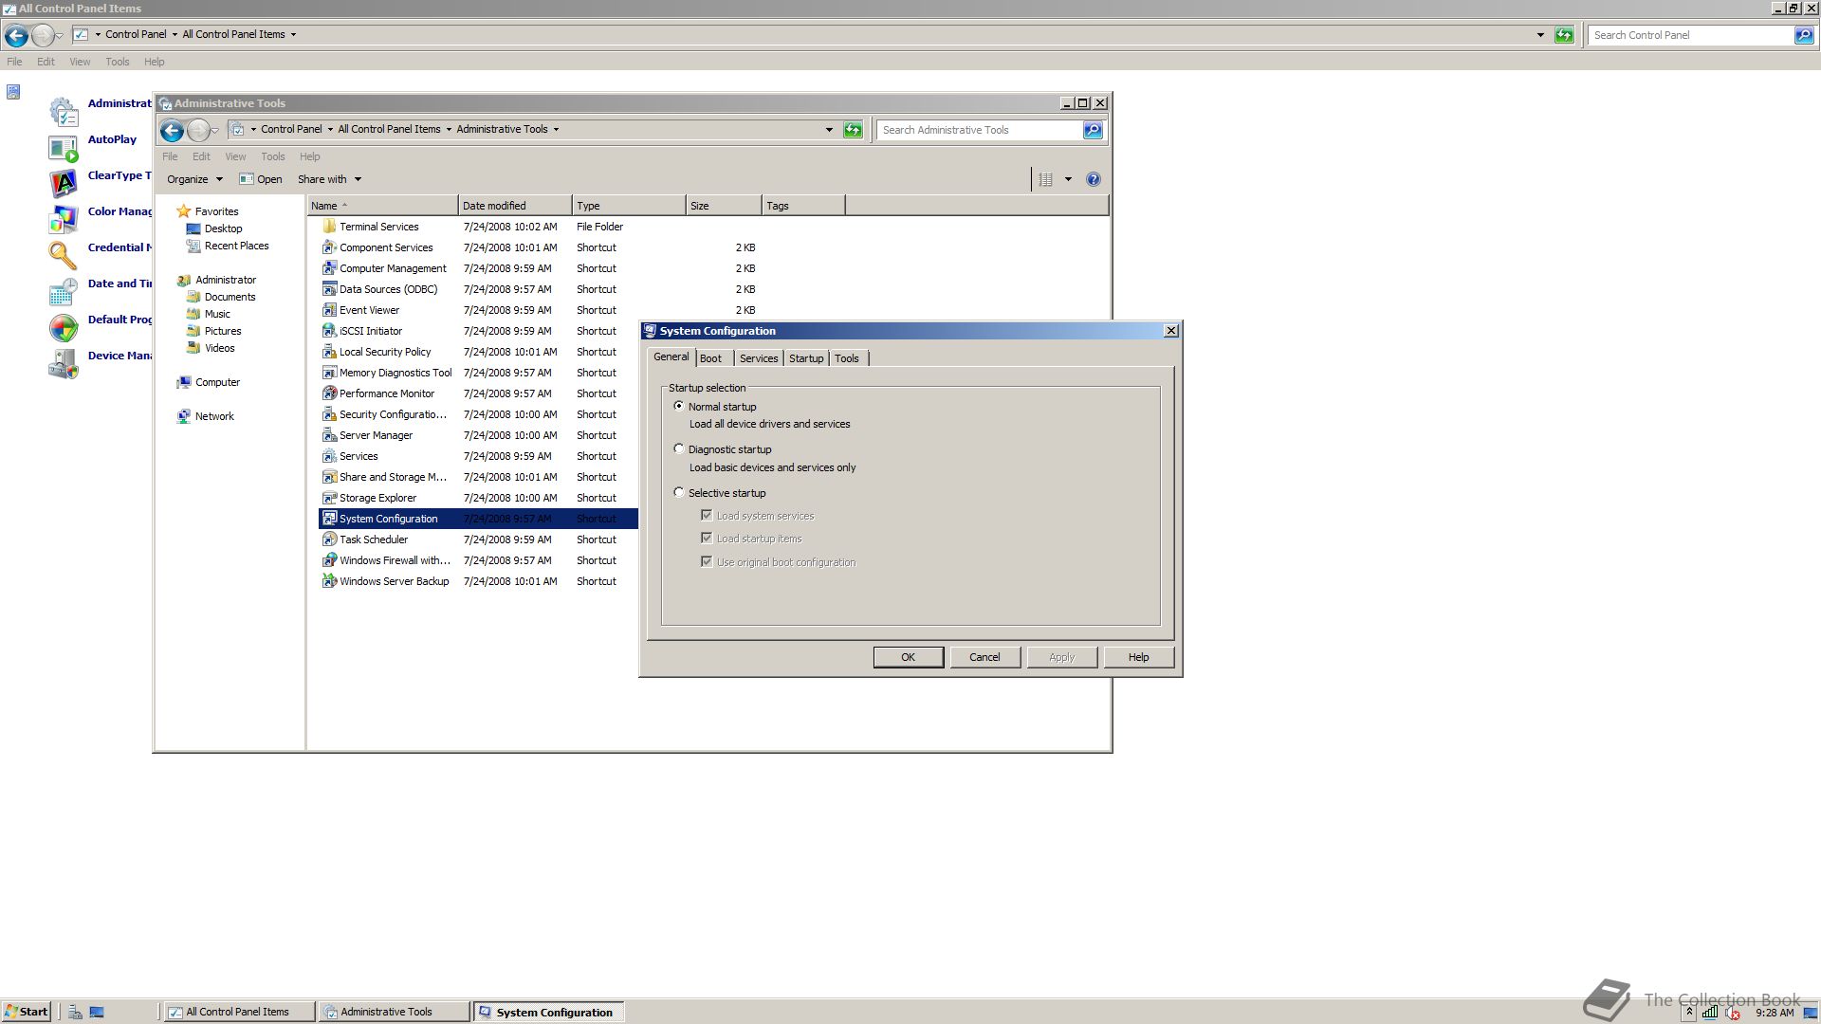This screenshot has width=1821, height=1024.
Task: Click the Credential Manager magnifier icon
Action: click(63, 255)
